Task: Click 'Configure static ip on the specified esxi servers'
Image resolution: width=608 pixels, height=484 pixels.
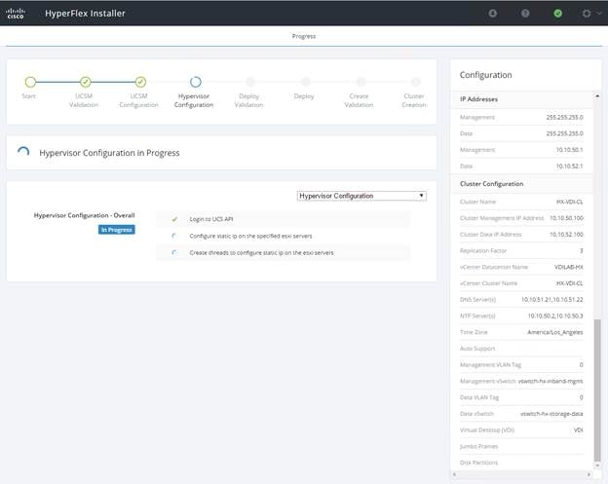Action: click(250, 236)
